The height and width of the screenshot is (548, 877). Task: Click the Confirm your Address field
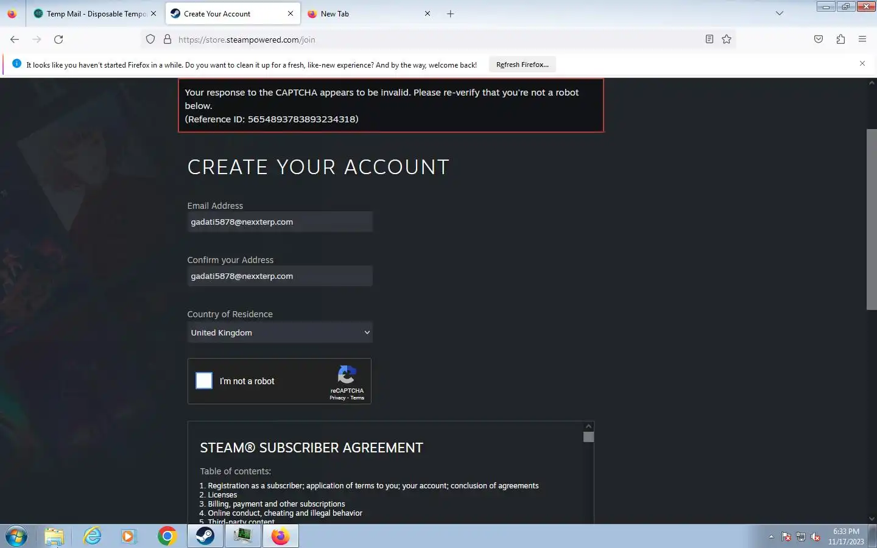pos(280,276)
